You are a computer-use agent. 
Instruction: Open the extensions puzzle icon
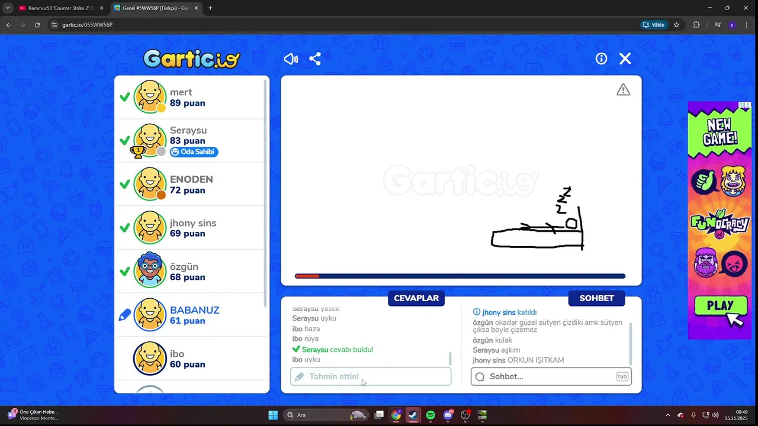pos(696,25)
